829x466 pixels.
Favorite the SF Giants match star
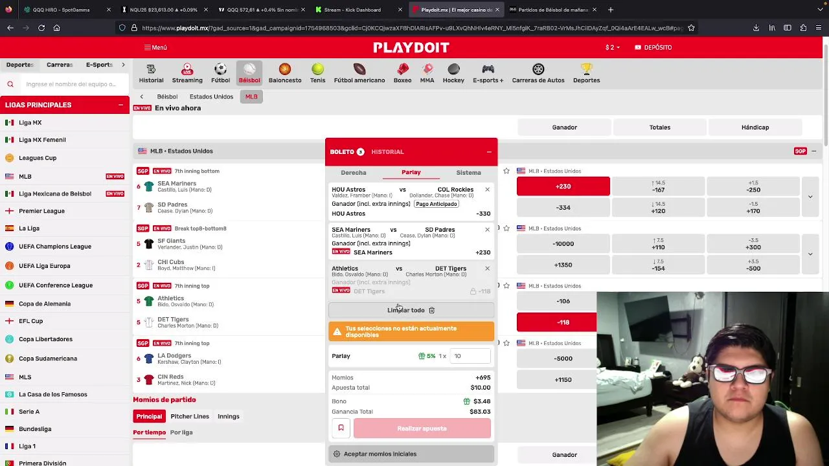(x=506, y=228)
